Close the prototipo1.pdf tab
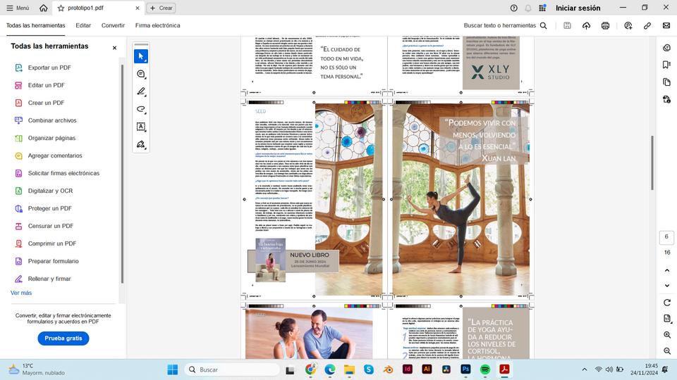Screen dimensions: 677x380 [138, 8]
